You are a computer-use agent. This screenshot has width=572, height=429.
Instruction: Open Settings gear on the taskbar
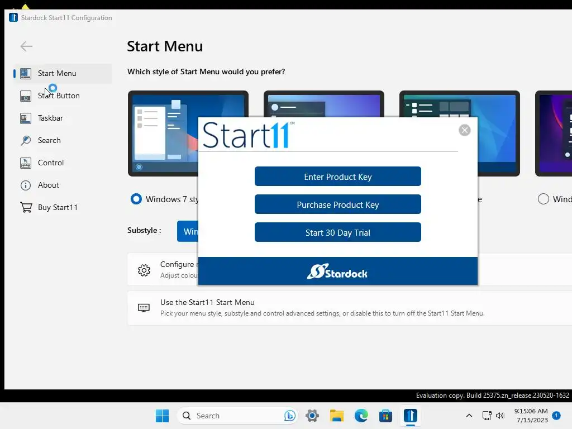(x=312, y=416)
